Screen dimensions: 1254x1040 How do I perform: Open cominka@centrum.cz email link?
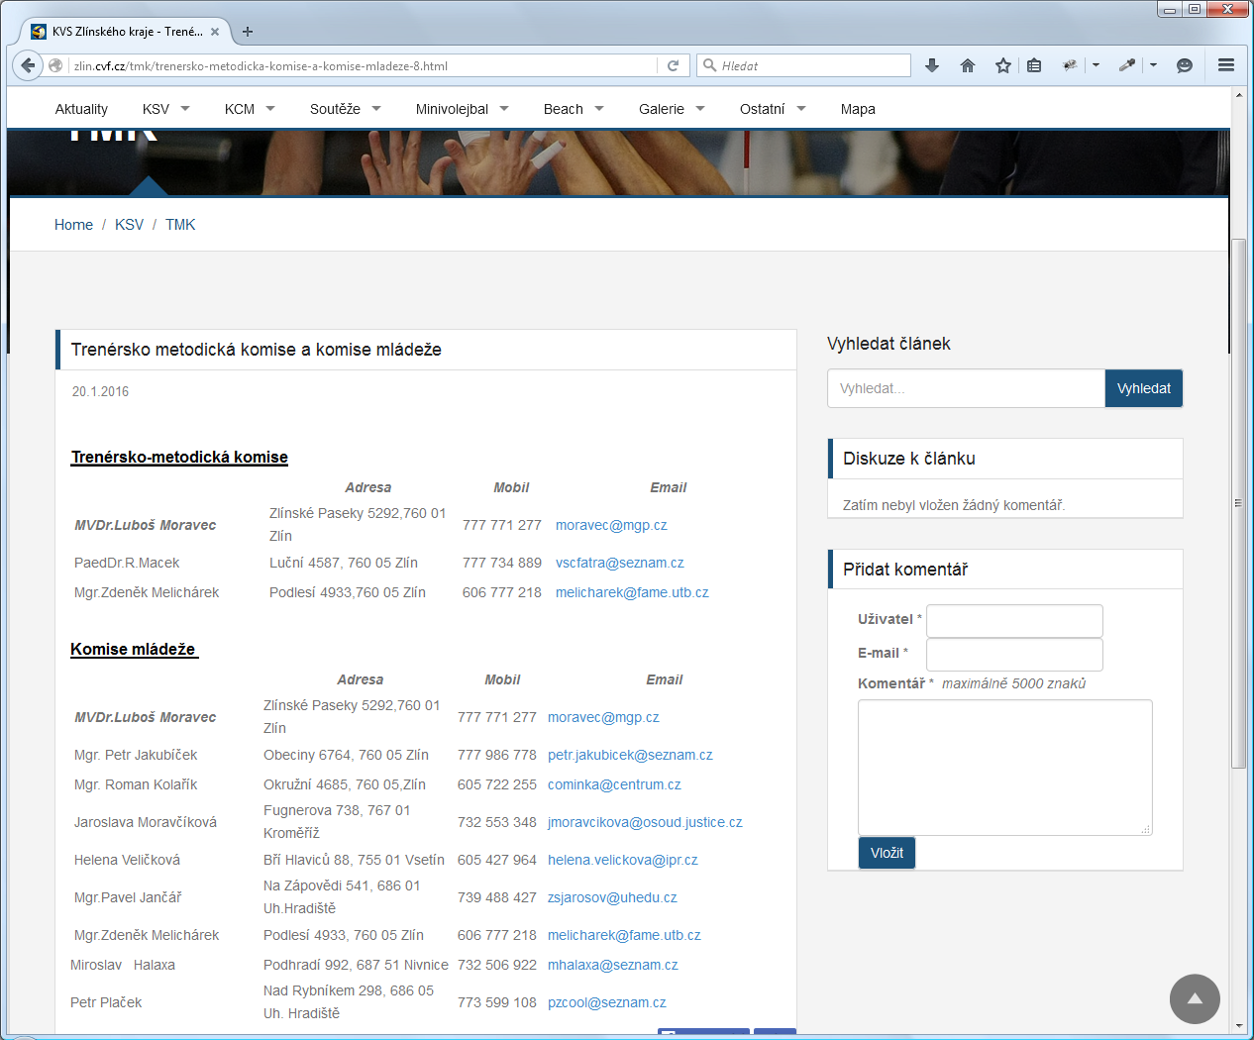614,784
